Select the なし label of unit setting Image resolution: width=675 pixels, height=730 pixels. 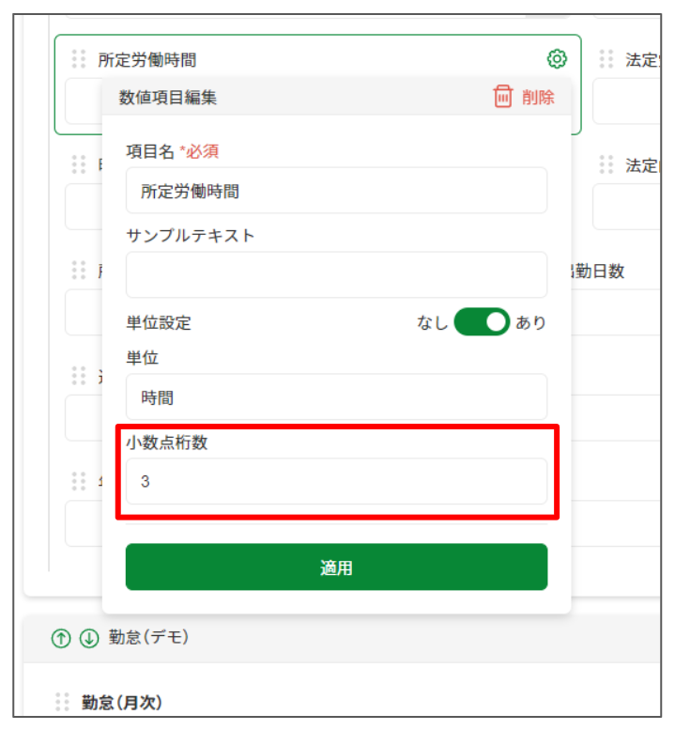(432, 322)
